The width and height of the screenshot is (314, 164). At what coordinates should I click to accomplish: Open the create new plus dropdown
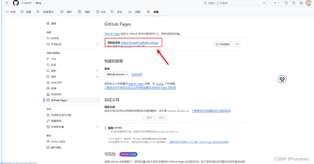pyautogui.click(x=277, y=3)
